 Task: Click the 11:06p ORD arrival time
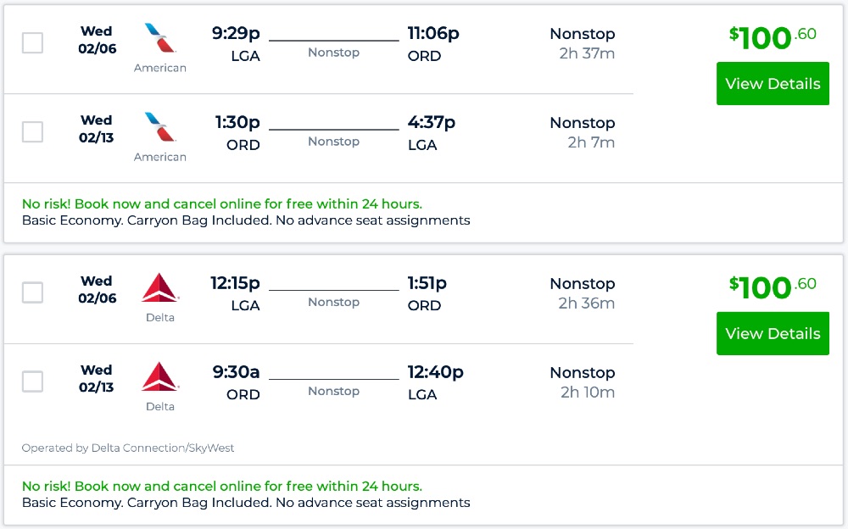(432, 34)
